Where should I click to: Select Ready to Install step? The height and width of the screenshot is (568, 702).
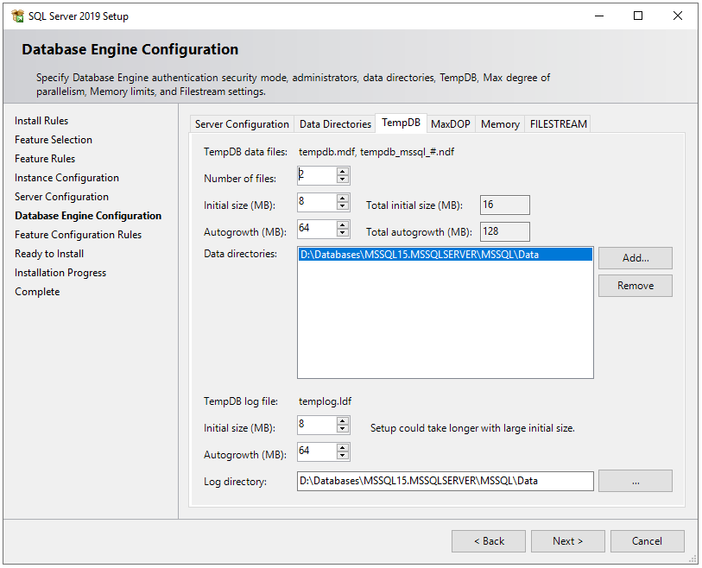click(49, 254)
